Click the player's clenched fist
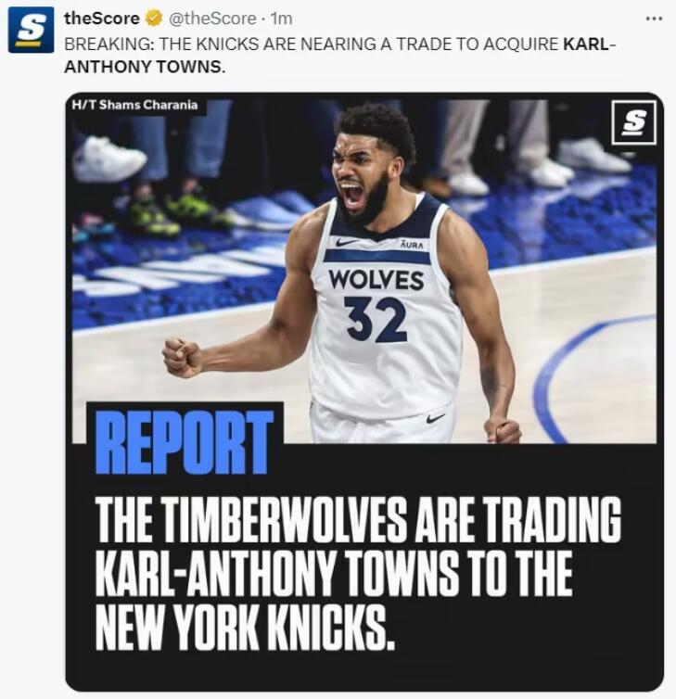676x699 pixels. pyautogui.click(x=183, y=357)
